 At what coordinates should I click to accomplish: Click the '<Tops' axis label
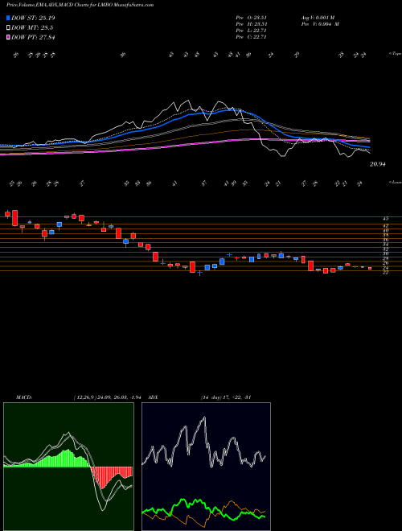coord(395,54)
